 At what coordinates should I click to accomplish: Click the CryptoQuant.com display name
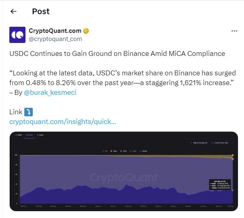point(55,31)
